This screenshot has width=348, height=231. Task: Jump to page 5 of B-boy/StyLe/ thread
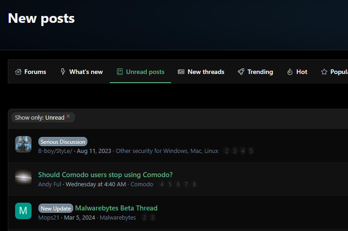251,151
